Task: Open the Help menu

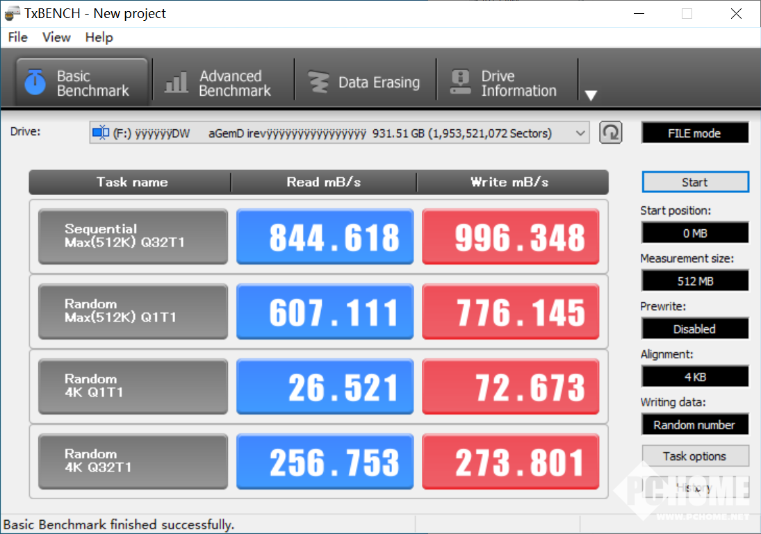Action: pyautogui.click(x=99, y=37)
